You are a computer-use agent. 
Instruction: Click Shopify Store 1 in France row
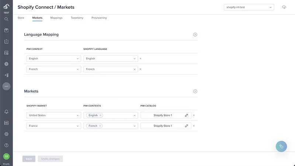[x=163, y=126]
